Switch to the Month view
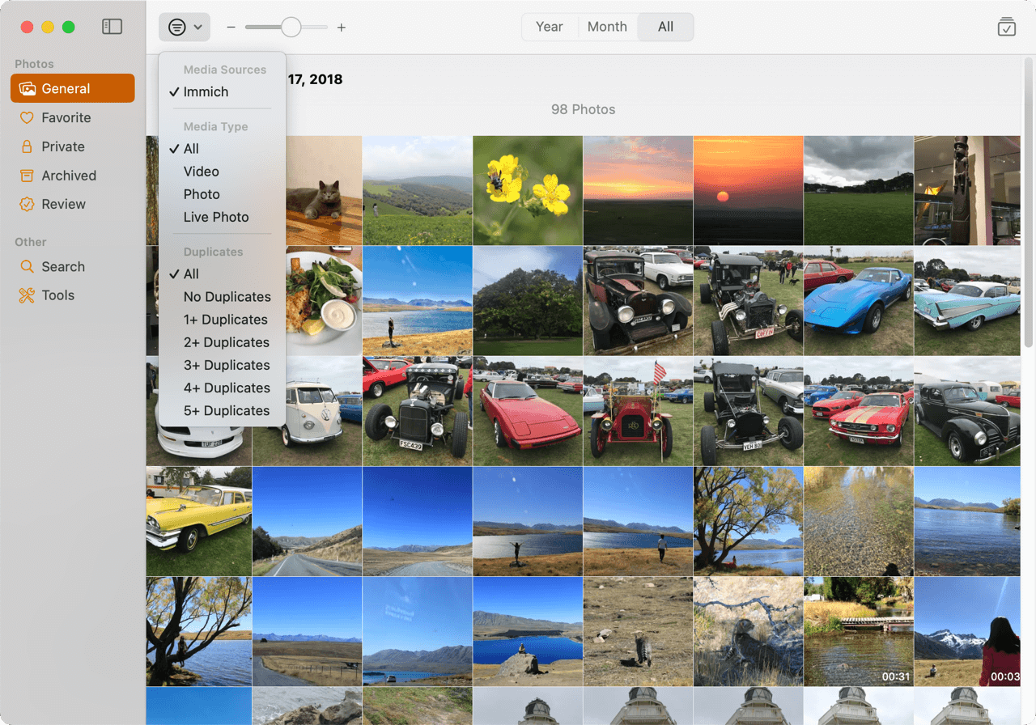1036x725 pixels. tap(607, 26)
